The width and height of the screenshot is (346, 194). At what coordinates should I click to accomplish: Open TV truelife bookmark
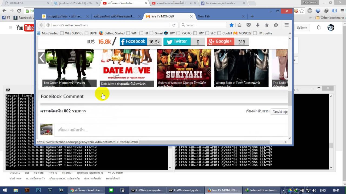click(x=262, y=33)
